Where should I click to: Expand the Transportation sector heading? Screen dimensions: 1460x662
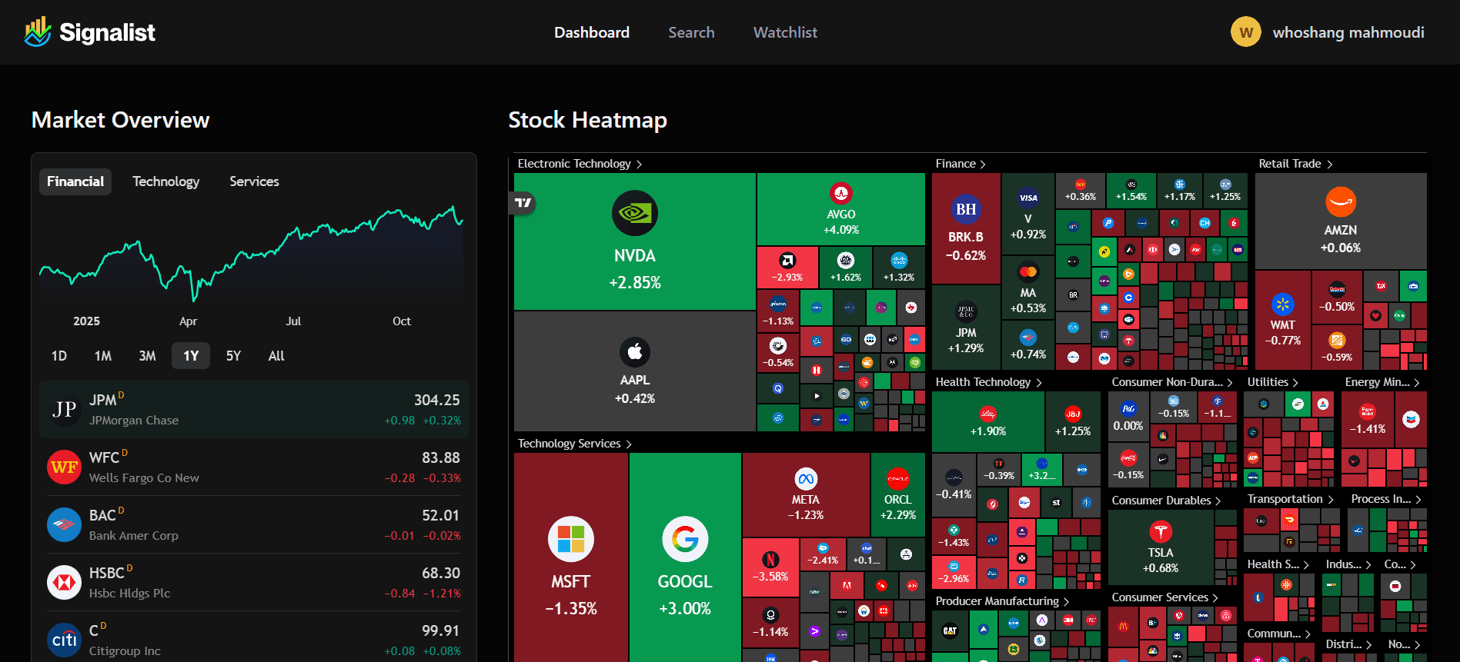[1291, 499]
